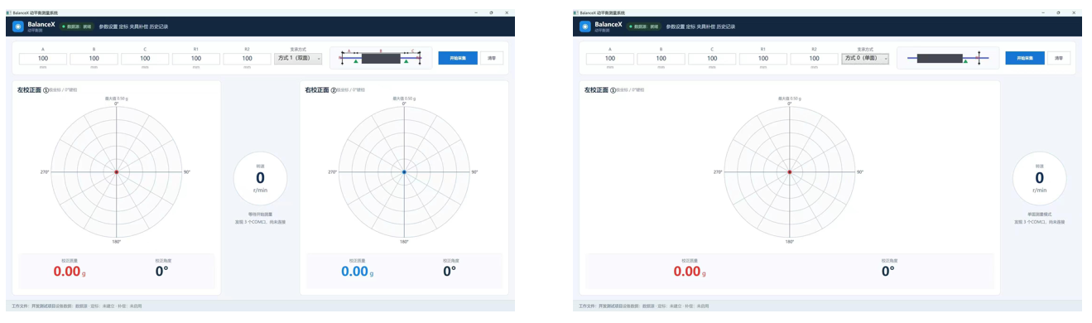Click 开始采集 button in 方式 1 window
This screenshot has width=1092, height=323.
[458, 58]
